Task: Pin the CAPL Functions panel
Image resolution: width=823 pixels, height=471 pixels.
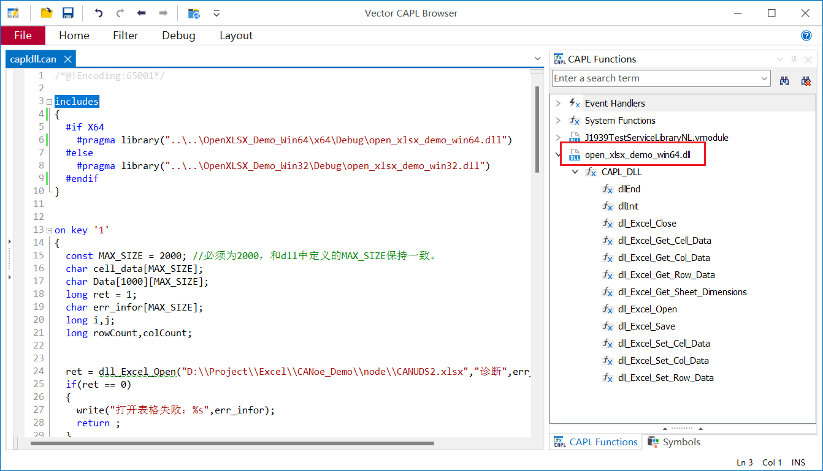Action: coord(794,59)
